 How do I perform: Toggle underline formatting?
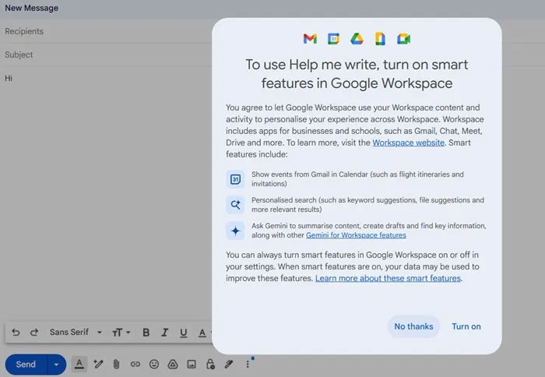pos(184,333)
